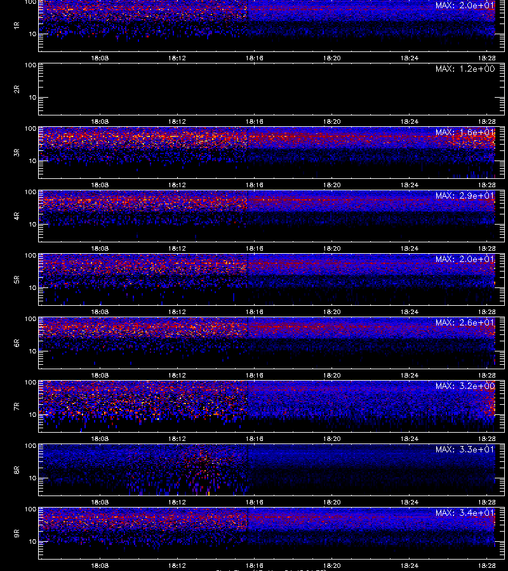This screenshot has width=508, height=571.
Task: Click the 3R panel axis label
Action: pyautogui.click(x=17, y=152)
